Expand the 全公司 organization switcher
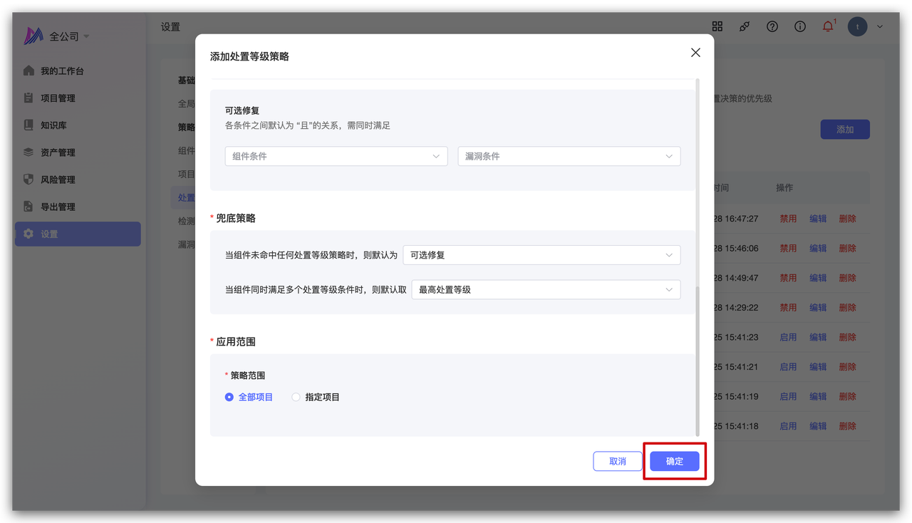Viewport: 912px width, 523px height. [70, 36]
